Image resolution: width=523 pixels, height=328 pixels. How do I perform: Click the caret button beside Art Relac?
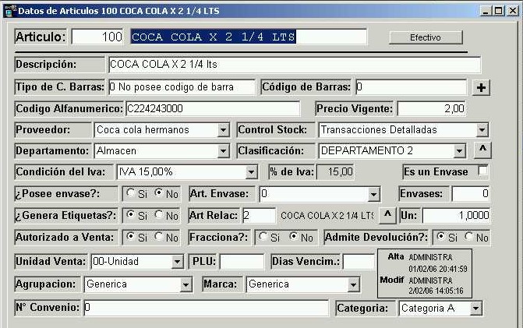coord(387,214)
